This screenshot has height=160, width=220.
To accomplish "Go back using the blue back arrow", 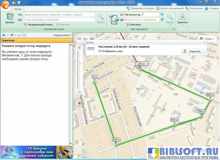I will point(4,35).
